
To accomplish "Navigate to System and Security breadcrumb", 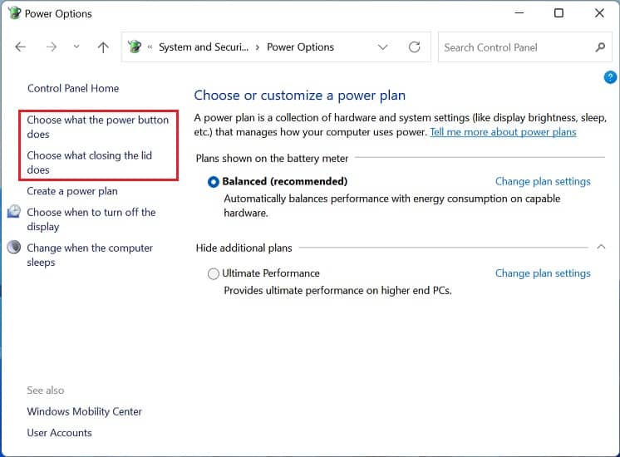I will click(x=204, y=47).
